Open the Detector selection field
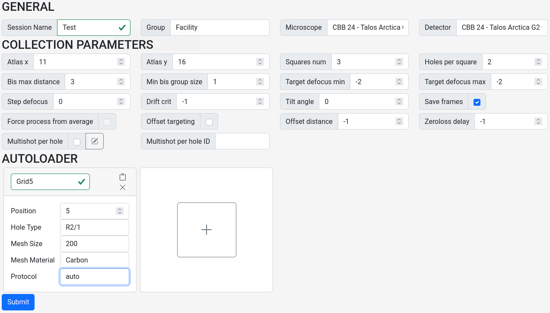550x313 pixels. (502, 27)
